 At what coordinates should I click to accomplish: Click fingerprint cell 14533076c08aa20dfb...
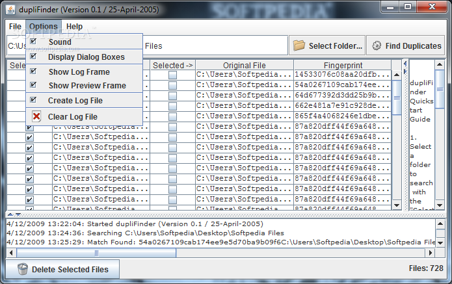[343, 75]
